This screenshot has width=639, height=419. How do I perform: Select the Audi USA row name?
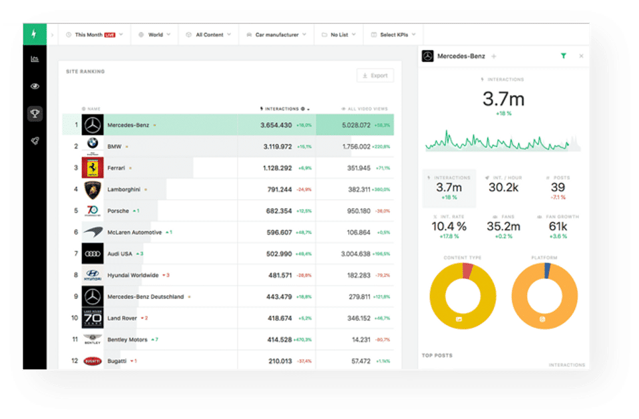[x=120, y=254]
